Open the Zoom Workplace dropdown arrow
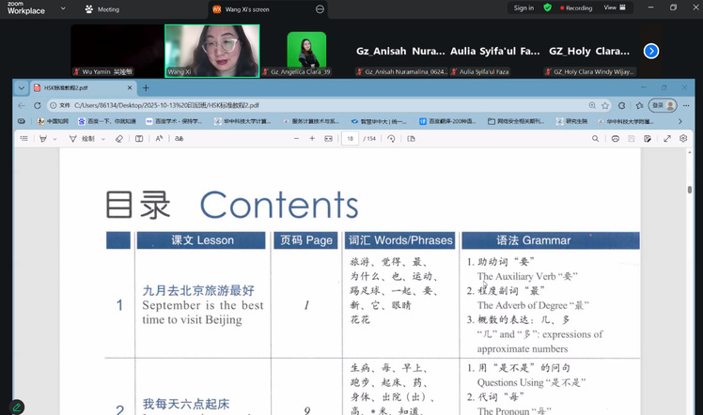Image resolution: width=703 pixels, height=415 pixels. pyautogui.click(x=61, y=9)
